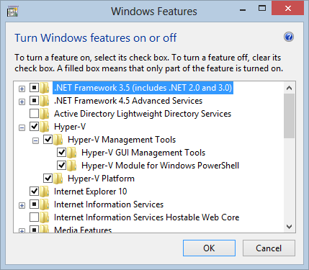This screenshot has height=270, width=309.
Task: Click the feature list scrollbar thumb
Action: (x=289, y=116)
